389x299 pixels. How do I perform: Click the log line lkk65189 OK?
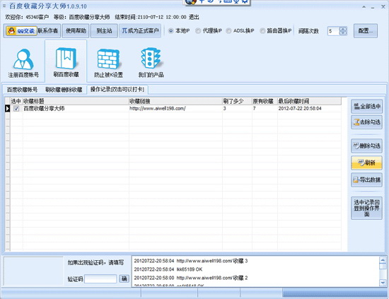pos(168,269)
